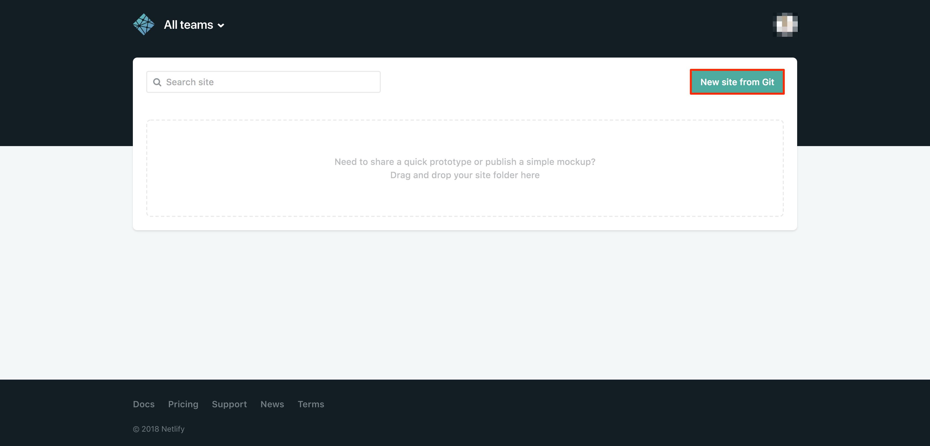This screenshot has width=930, height=446.
Task: Open the Support page
Action: 229,404
